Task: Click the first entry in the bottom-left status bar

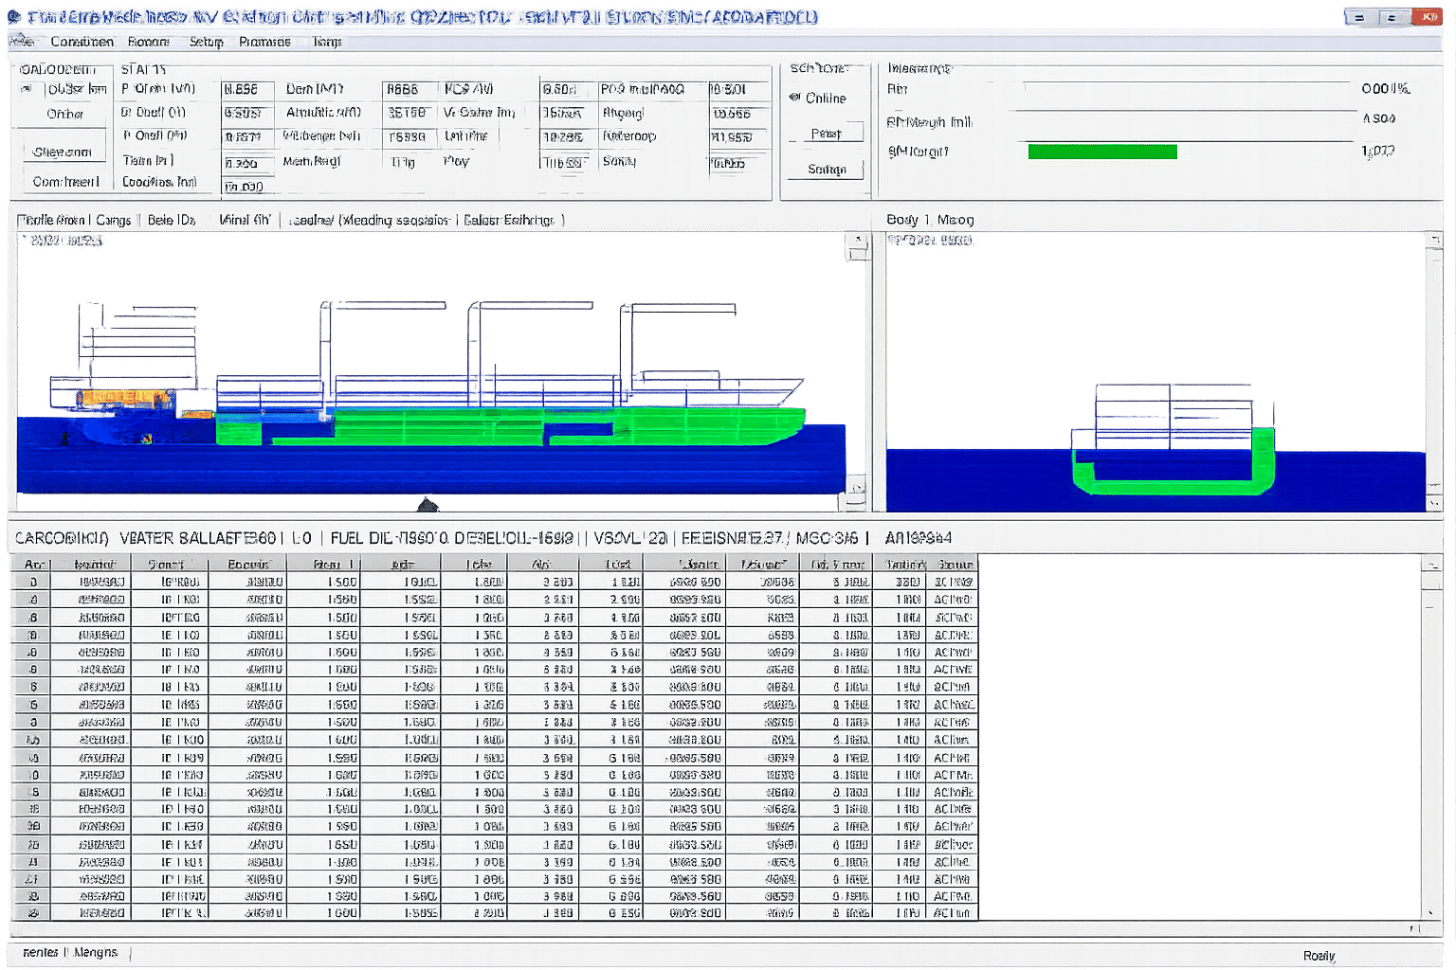Action: click(x=41, y=952)
